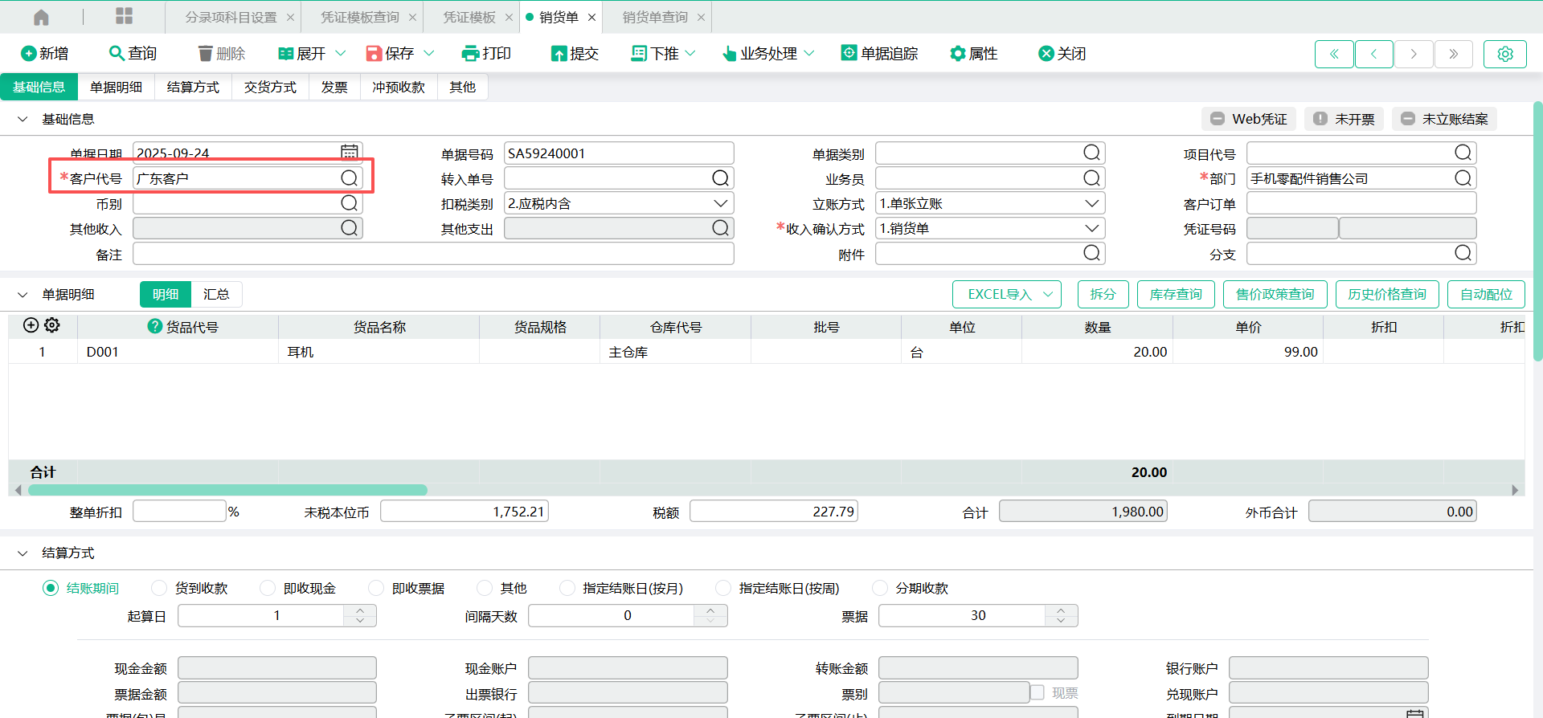Go to next record arrow

(1414, 54)
